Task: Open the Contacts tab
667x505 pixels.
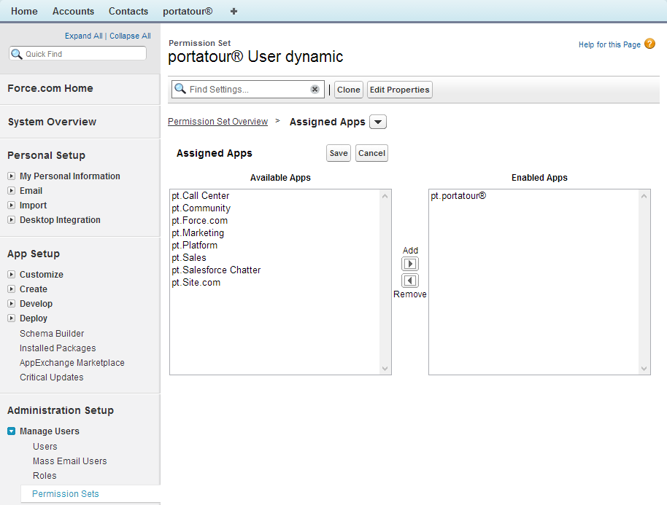Action: (x=128, y=11)
